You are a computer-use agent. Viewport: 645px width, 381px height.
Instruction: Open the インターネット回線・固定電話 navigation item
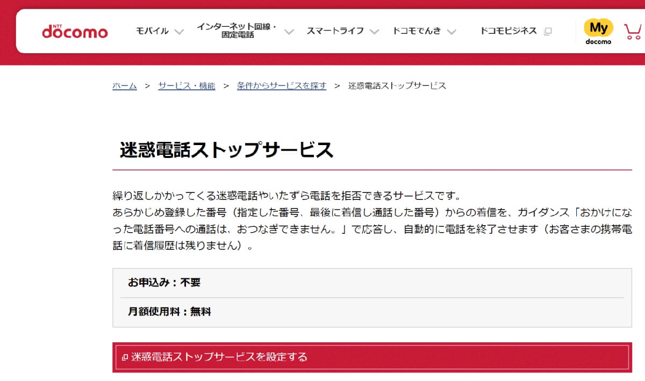click(x=237, y=31)
